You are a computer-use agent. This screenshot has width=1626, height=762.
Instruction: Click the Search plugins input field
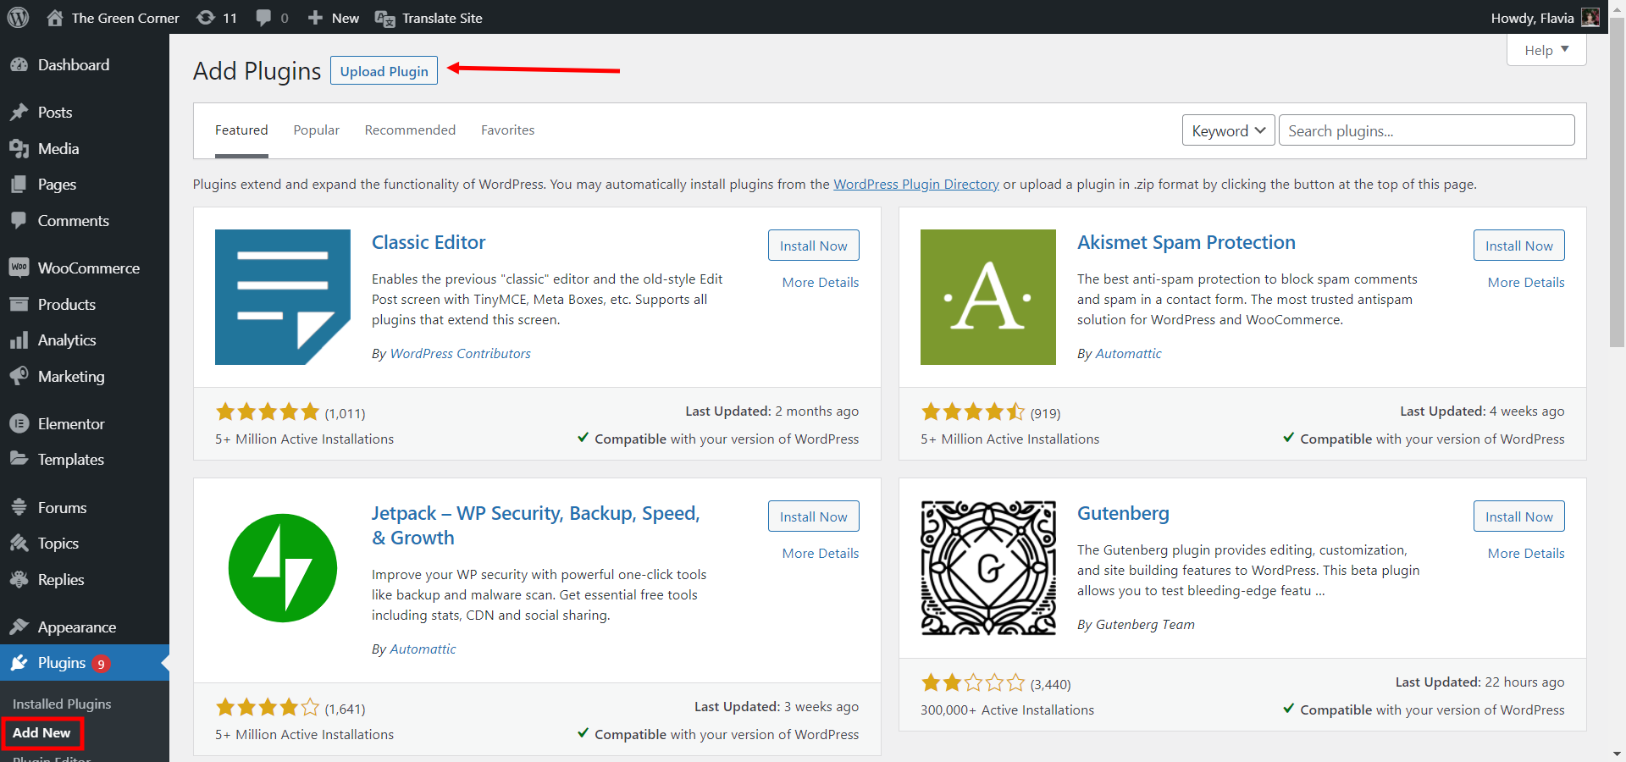1426,130
